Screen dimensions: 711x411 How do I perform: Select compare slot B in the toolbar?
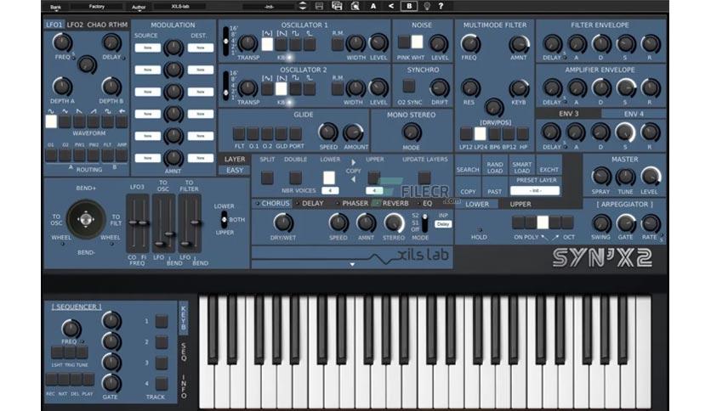click(x=409, y=6)
